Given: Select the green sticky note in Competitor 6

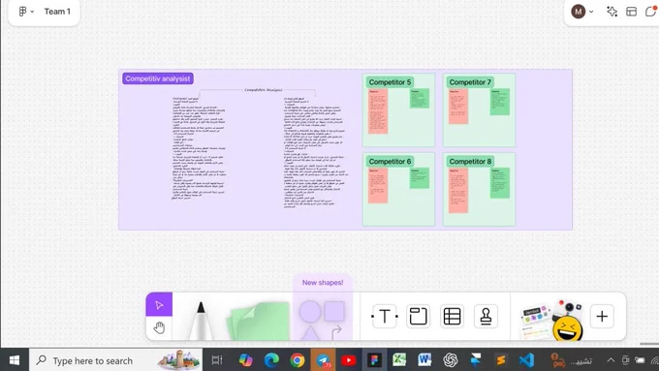Looking at the screenshot, I should pyautogui.click(x=419, y=177).
